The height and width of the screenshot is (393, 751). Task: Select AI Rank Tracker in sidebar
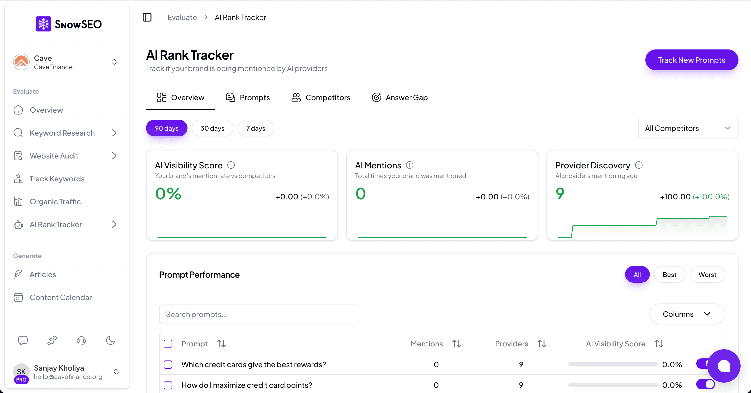point(56,224)
